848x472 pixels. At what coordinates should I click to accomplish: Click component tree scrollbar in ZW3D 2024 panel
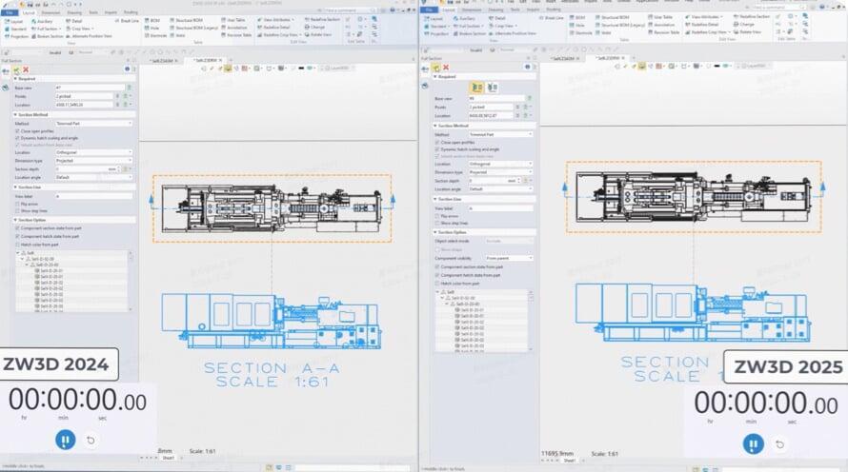click(x=131, y=281)
